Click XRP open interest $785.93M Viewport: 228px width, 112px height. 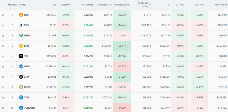click(165, 77)
